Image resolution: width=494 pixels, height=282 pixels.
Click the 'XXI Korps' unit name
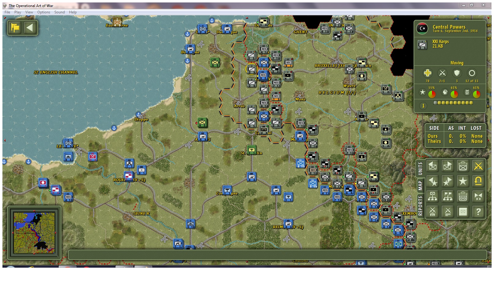coord(441,42)
